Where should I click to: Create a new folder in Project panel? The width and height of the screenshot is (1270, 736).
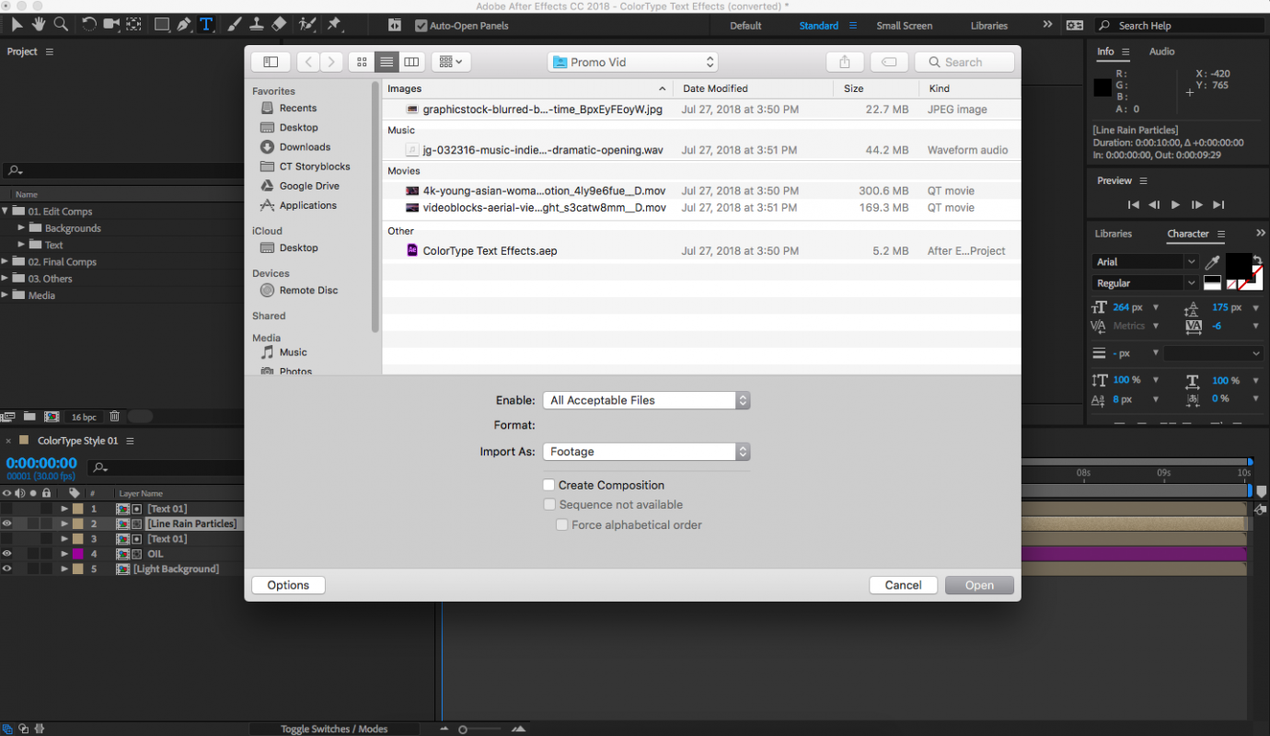point(29,417)
